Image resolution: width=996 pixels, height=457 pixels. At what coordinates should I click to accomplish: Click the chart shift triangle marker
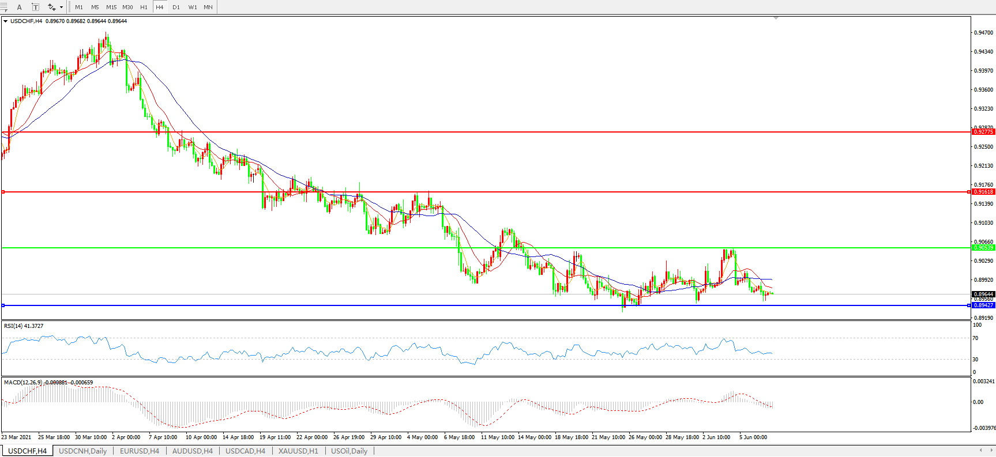[776, 18]
